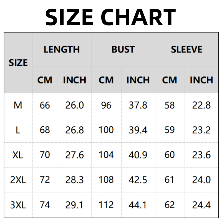This screenshot has width=222, height=222.
Task: Click the 100 bust cm value
Action: tap(106, 130)
